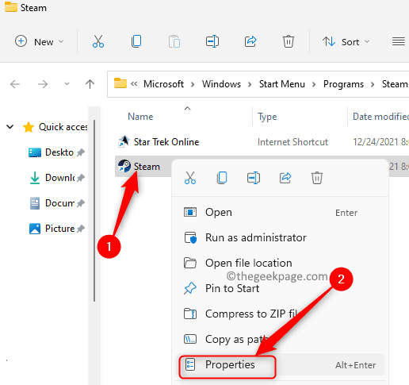This screenshot has width=409, height=385.
Task: Click the Star Trek Online file icon
Action: (124, 141)
